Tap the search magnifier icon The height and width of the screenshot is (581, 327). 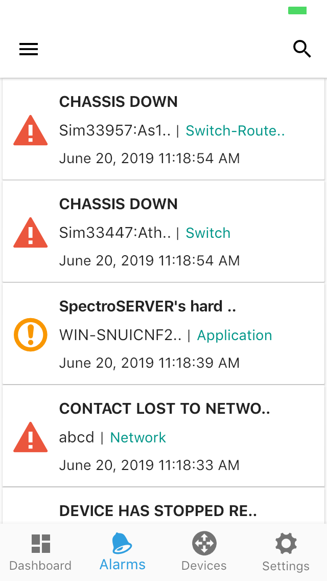[x=302, y=49]
